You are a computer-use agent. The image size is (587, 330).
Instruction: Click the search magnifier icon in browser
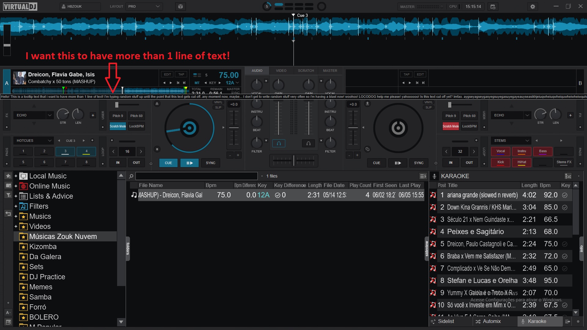pos(131,176)
